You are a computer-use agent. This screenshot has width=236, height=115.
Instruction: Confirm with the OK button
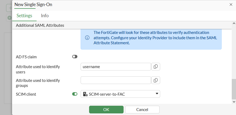106,109
